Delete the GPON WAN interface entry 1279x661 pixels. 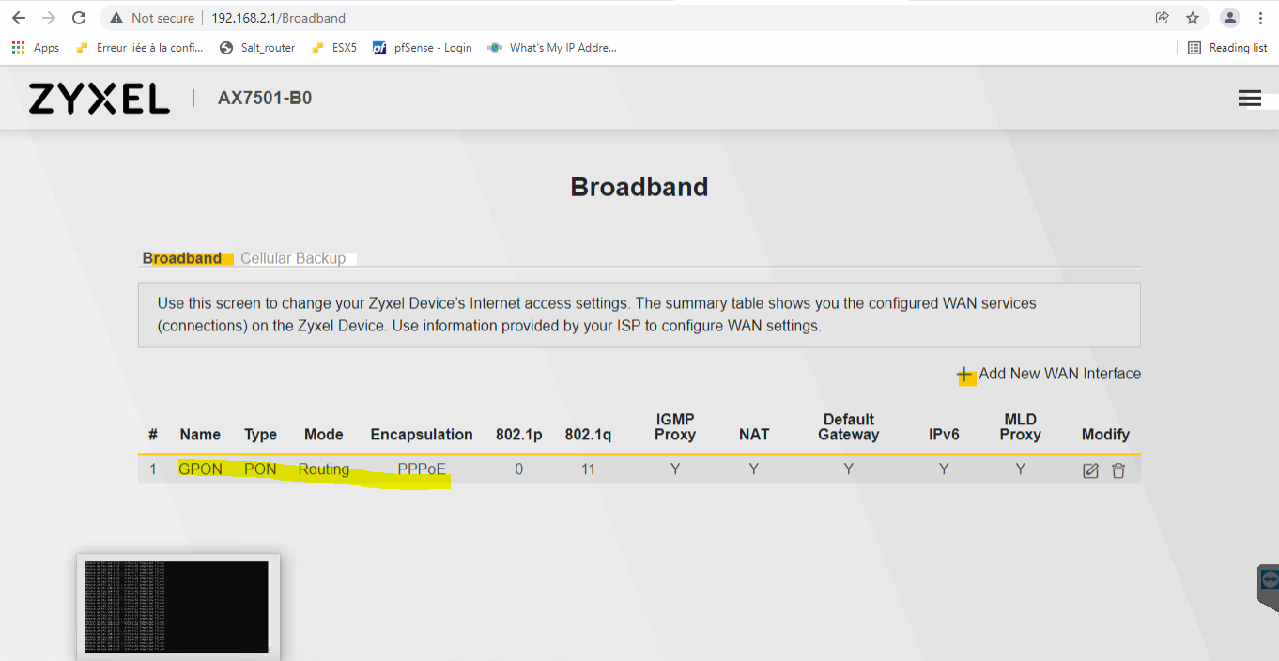[x=1118, y=470]
